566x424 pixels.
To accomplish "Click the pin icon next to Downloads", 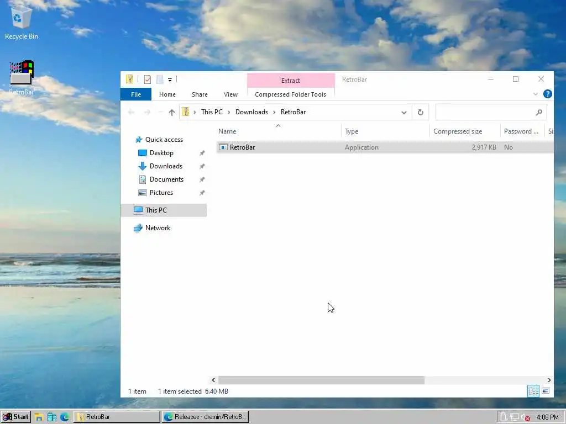I will [x=202, y=166].
